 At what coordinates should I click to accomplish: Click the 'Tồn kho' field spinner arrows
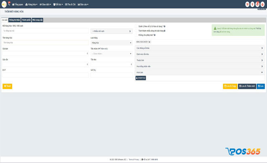coord(131,64)
